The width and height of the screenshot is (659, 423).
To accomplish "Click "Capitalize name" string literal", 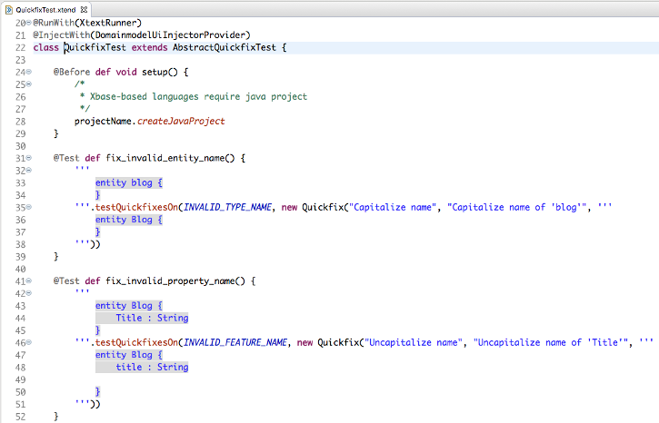I will (393, 207).
